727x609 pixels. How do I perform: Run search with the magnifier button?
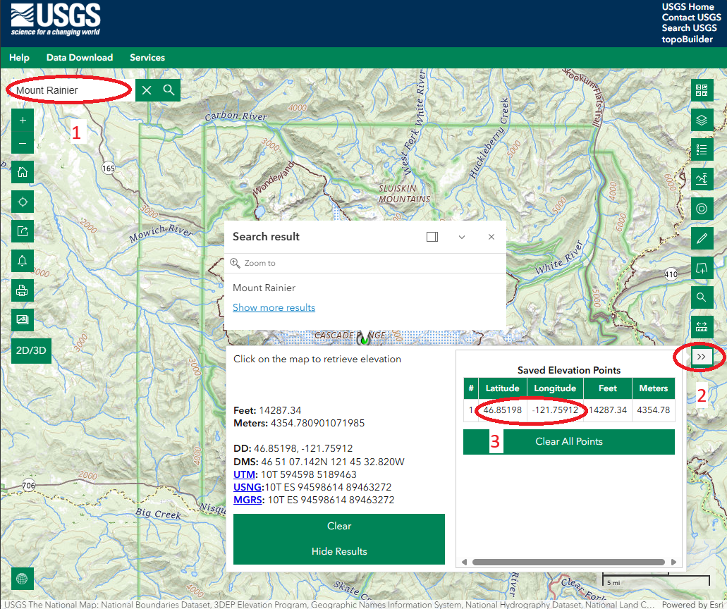coord(169,90)
